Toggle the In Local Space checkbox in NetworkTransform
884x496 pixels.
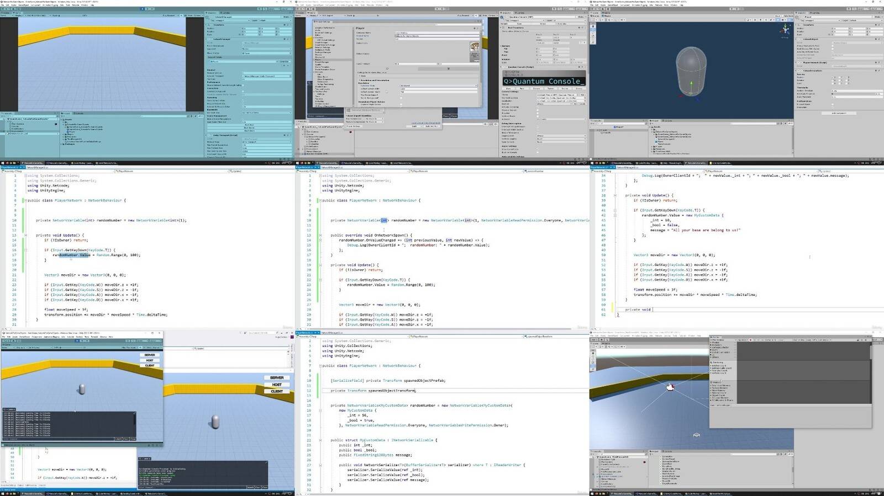coord(834,104)
